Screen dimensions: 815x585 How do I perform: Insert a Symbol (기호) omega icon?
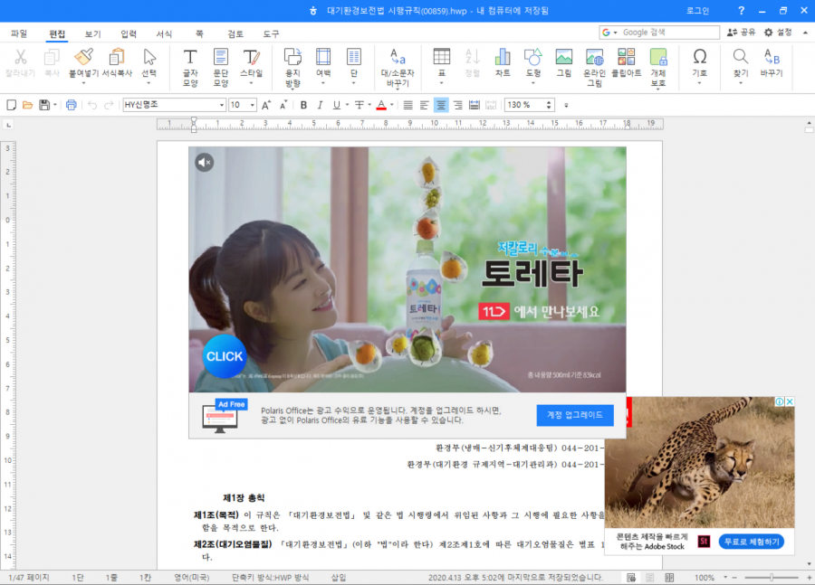pyautogui.click(x=700, y=57)
